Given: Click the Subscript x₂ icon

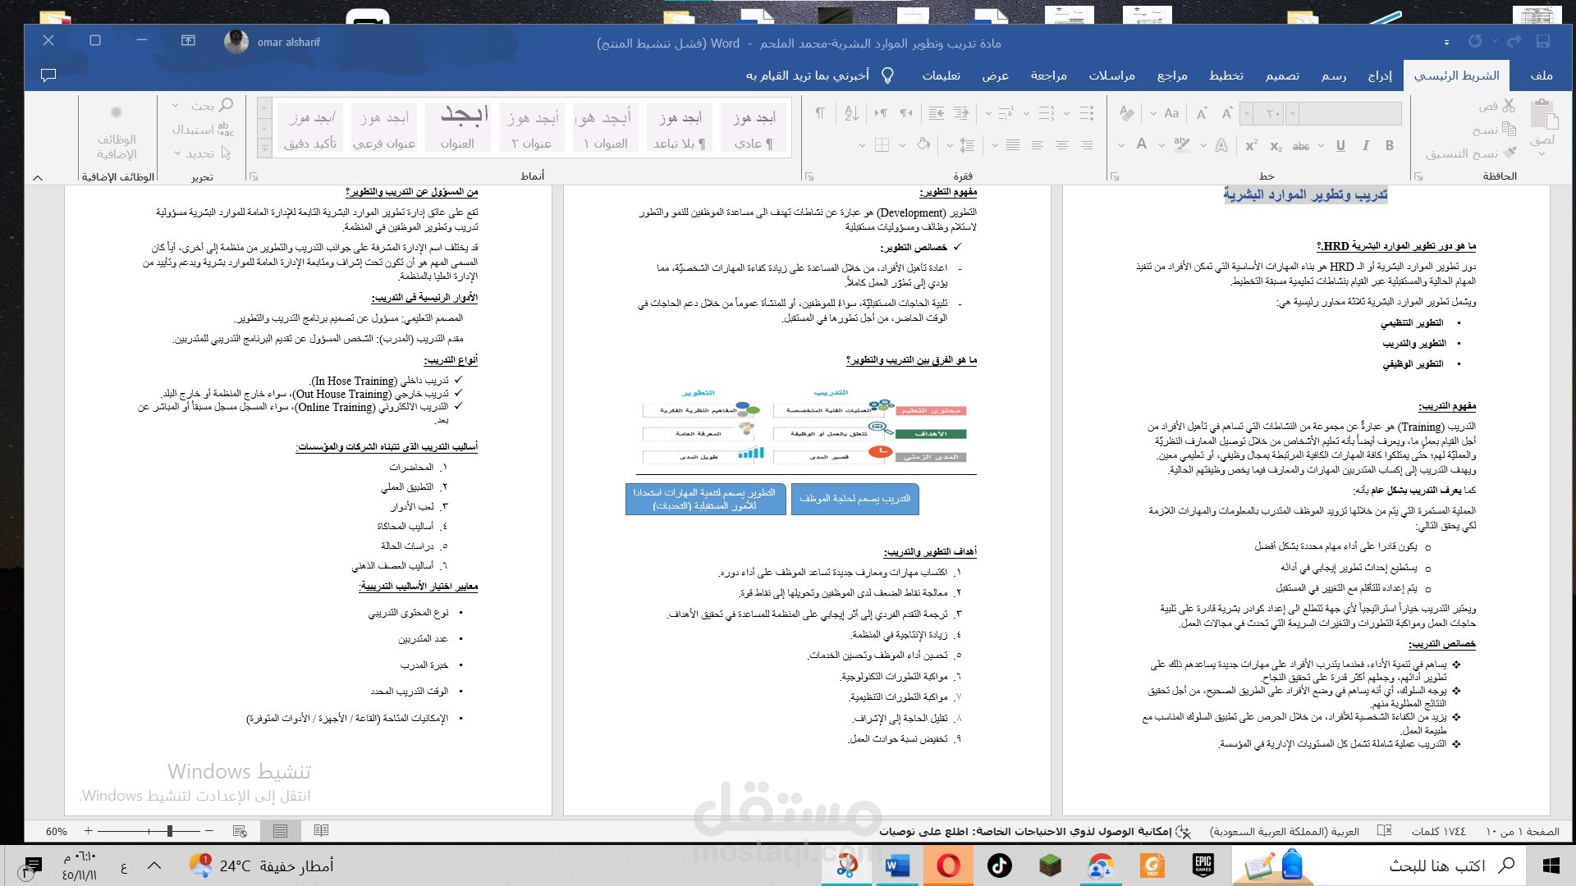Looking at the screenshot, I should point(1276,146).
